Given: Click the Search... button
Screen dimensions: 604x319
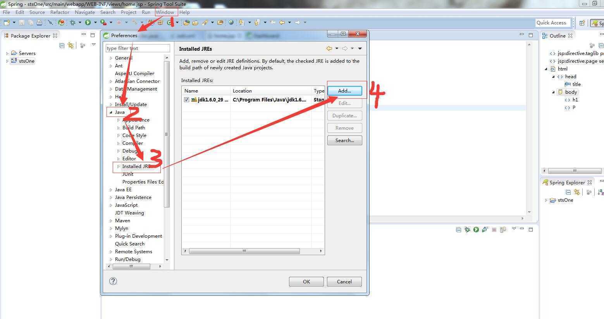Looking at the screenshot, I should pyautogui.click(x=344, y=140).
